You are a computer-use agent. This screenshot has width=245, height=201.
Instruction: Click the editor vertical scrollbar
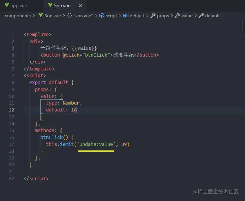tap(243, 25)
